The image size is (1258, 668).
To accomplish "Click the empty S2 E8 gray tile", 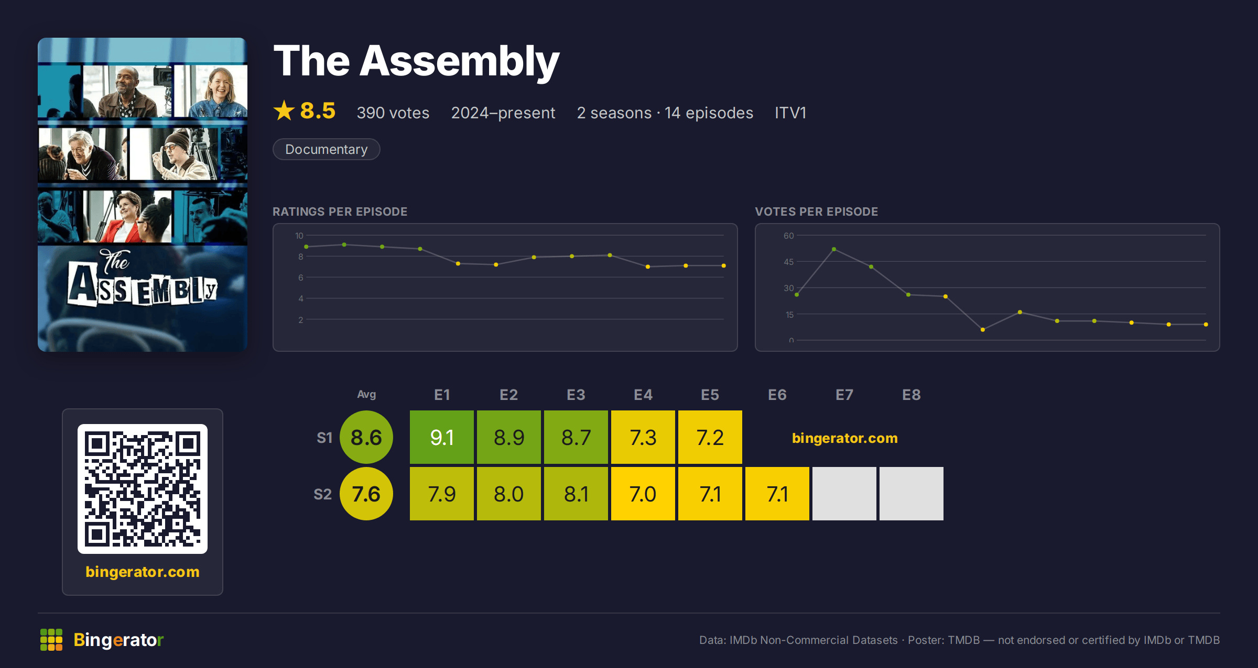I will [912, 494].
